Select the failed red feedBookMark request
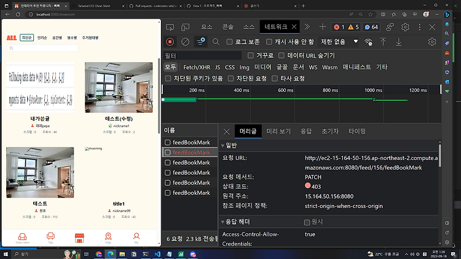This screenshot has width=461, height=259. pos(190,153)
